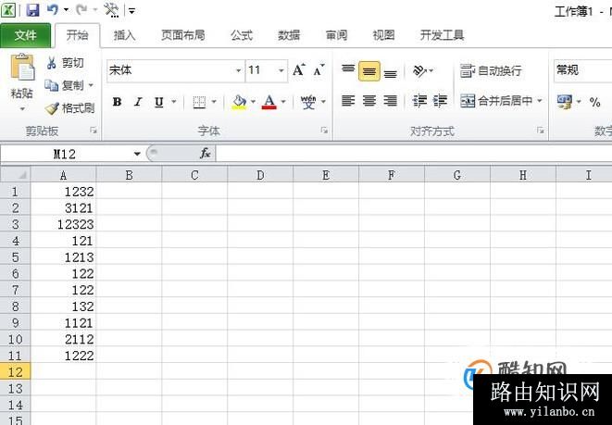Toggle highlighted middle vertical alignment

[x=369, y=71]
